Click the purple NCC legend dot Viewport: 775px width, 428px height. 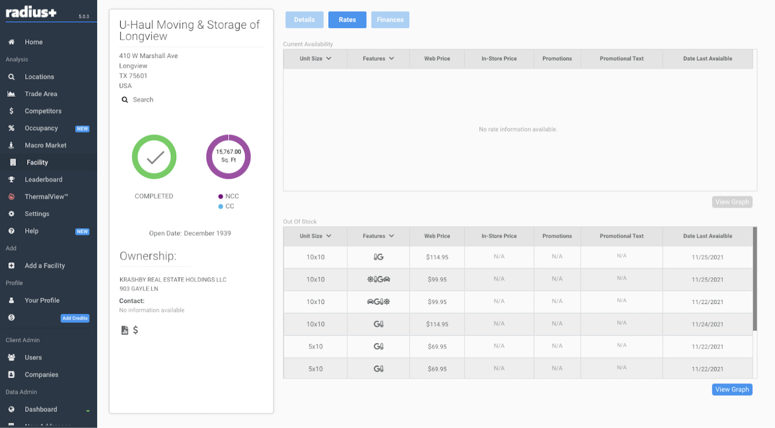tap(221, 197)
